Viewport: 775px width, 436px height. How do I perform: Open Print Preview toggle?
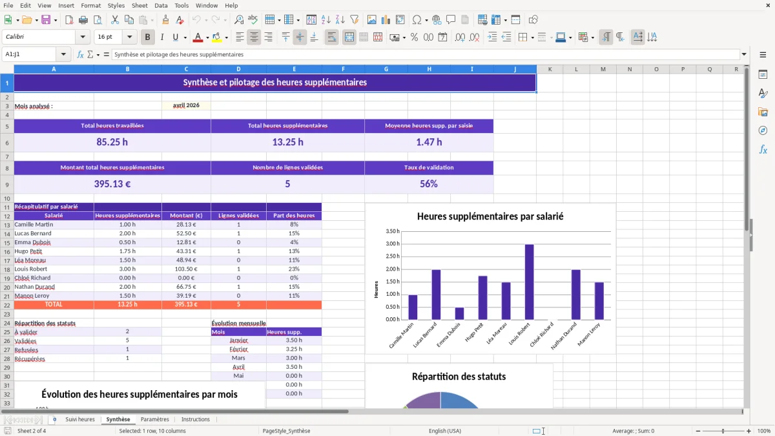[98, 20]
